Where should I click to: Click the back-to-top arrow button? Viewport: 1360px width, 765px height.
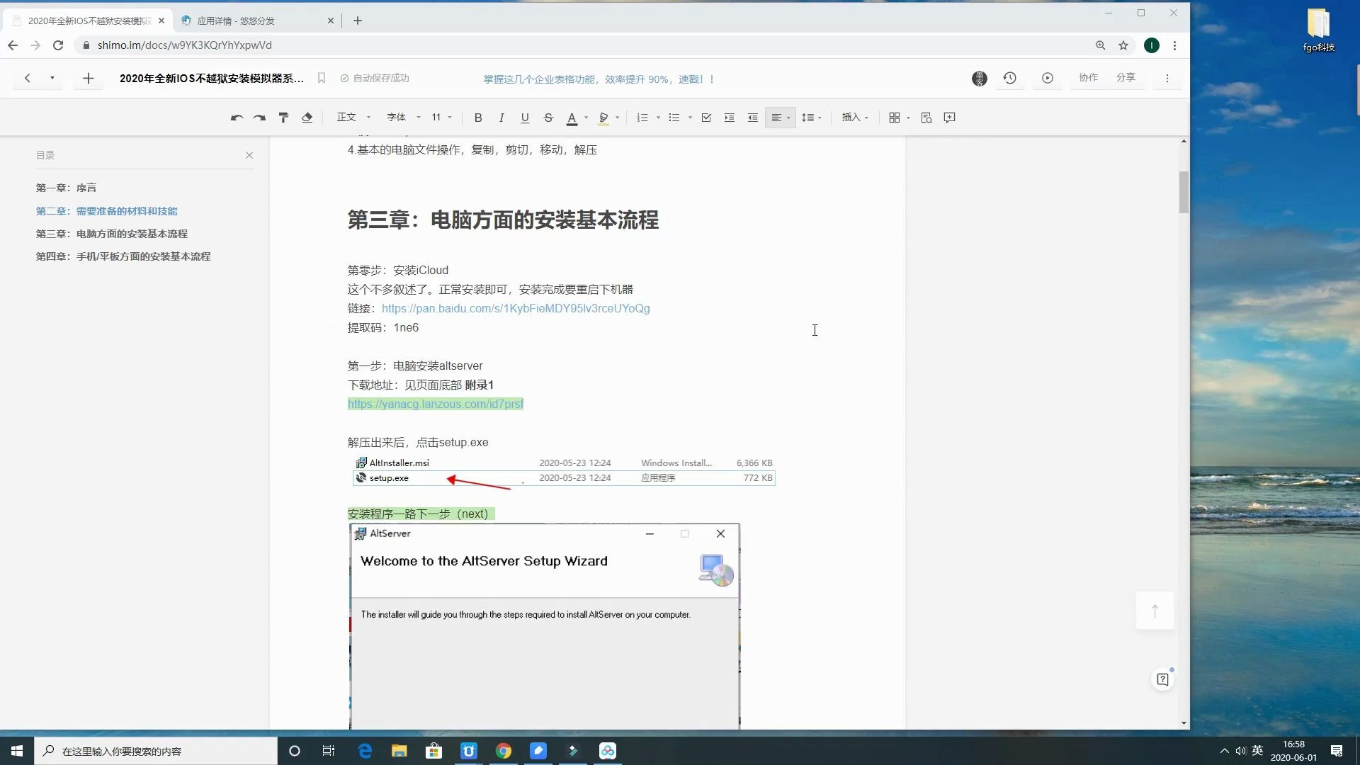click(x=1155, y=611)
